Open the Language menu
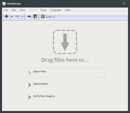This screenshot has width=130, height=113. [x=55, y=10]
